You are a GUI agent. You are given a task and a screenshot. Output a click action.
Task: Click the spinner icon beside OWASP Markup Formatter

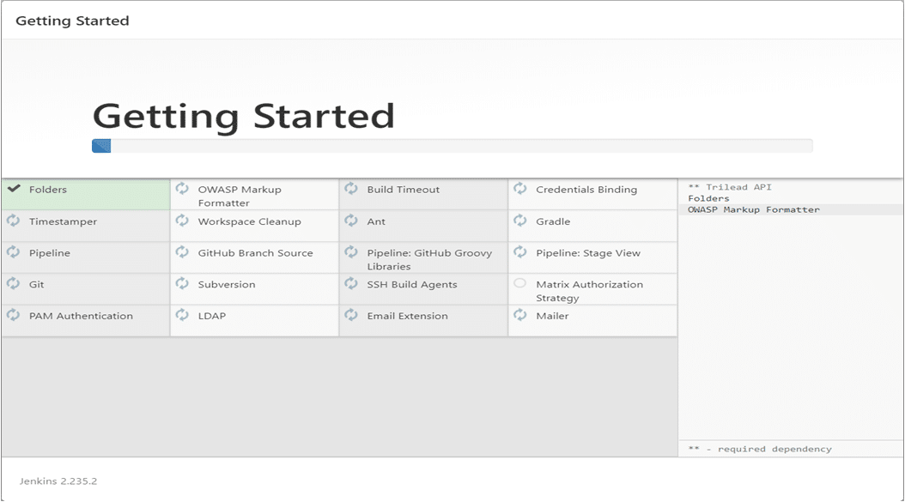click(182, 189)
